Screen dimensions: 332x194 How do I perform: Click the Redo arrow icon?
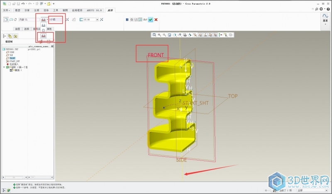(30, 4)
